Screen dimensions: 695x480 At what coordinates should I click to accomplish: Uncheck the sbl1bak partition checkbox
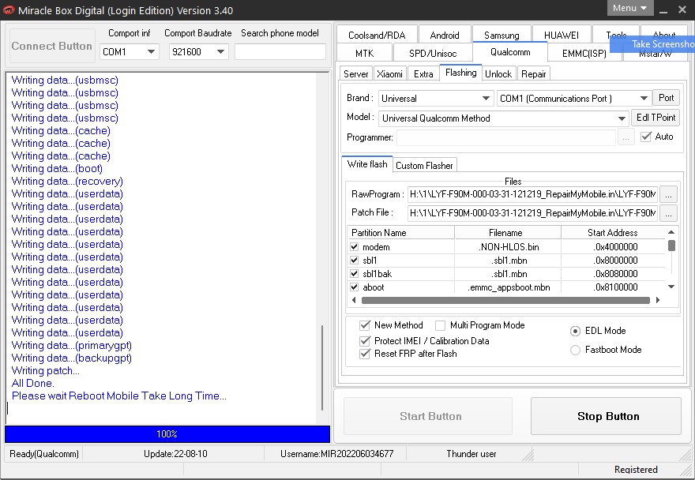tap(354, 273)
